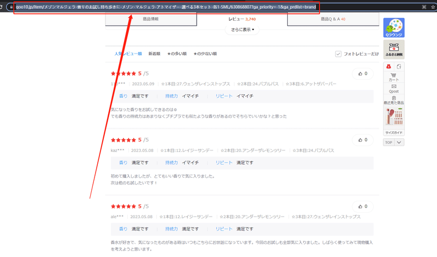This screenshot has width=437, height=257.
Task: Open the Qラウンジ sidebar icon
Action: pyautogui.click(x=394, y=28)
